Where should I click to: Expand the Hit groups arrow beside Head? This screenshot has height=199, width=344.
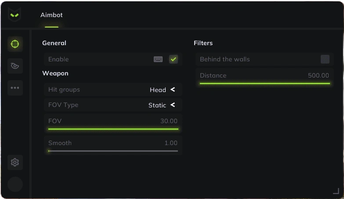pos(173,89)
